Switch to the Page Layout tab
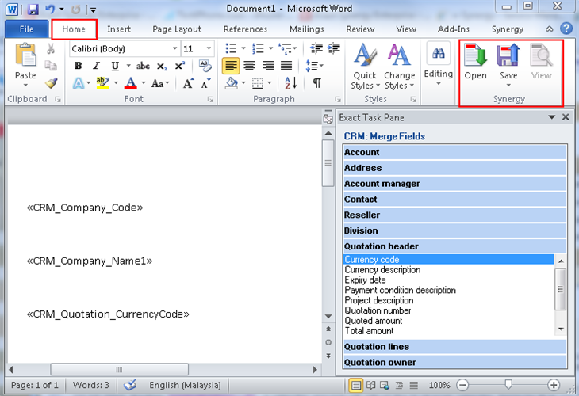The width and height of the screenshot is (579, 396). coord(177,29)
